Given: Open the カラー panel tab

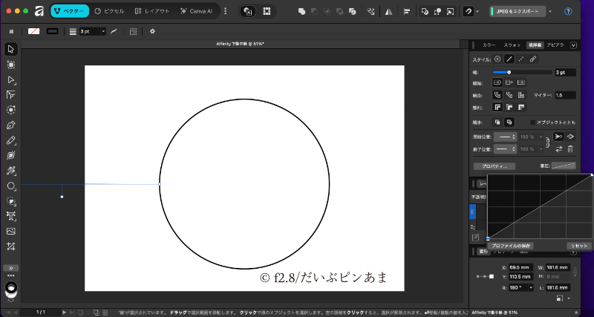Looking at the screenshot, I should point(489,45).
